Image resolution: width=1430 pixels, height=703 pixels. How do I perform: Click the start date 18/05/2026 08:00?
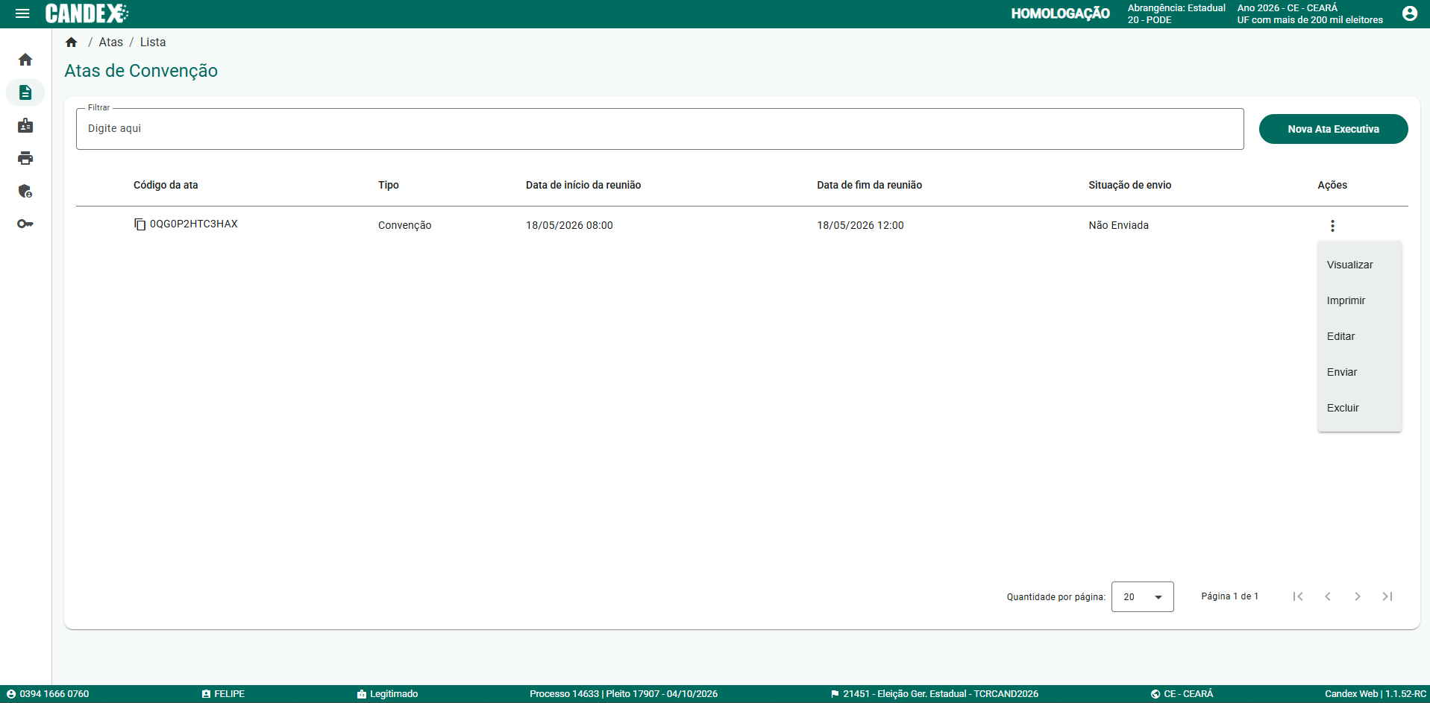click(569, 225)
